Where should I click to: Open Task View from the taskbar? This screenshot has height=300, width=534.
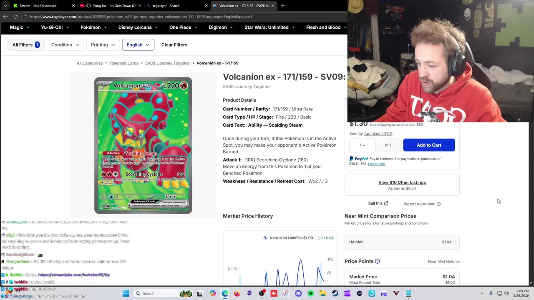click(x=200, y=293)
